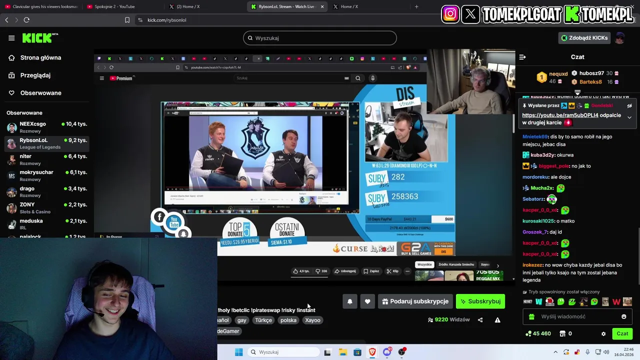Open ZONY followed channel
Screen dimensions: 640x360
pos(47,208)
